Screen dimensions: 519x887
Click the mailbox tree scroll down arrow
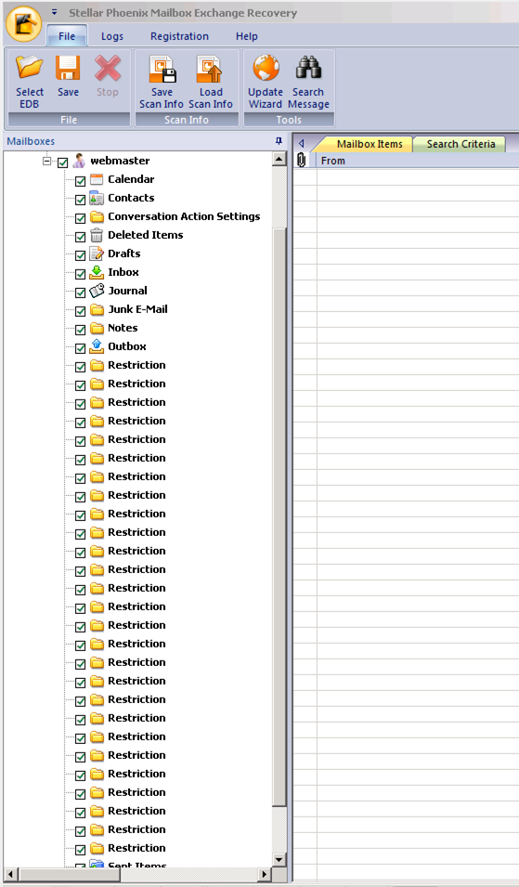coord(279,860)
